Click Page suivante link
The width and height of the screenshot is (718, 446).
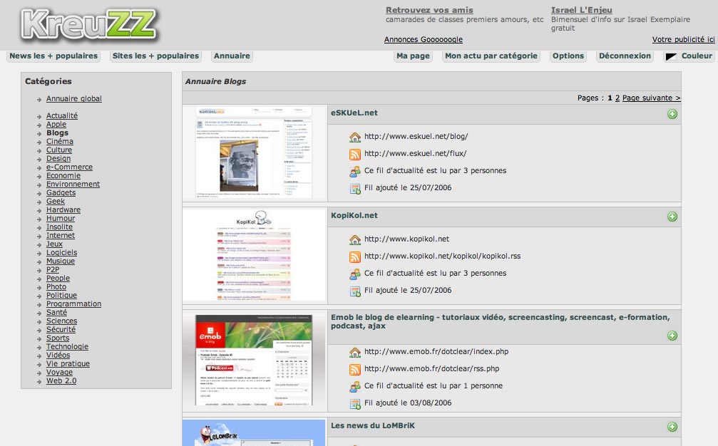651,98
